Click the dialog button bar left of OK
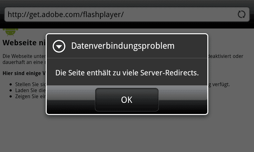The image size is (254, 152). click(71, 100)
